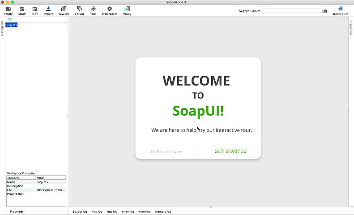
Task: Open the Forum toolbar icon
Action: pyautogui.click(x=79, y=11)
